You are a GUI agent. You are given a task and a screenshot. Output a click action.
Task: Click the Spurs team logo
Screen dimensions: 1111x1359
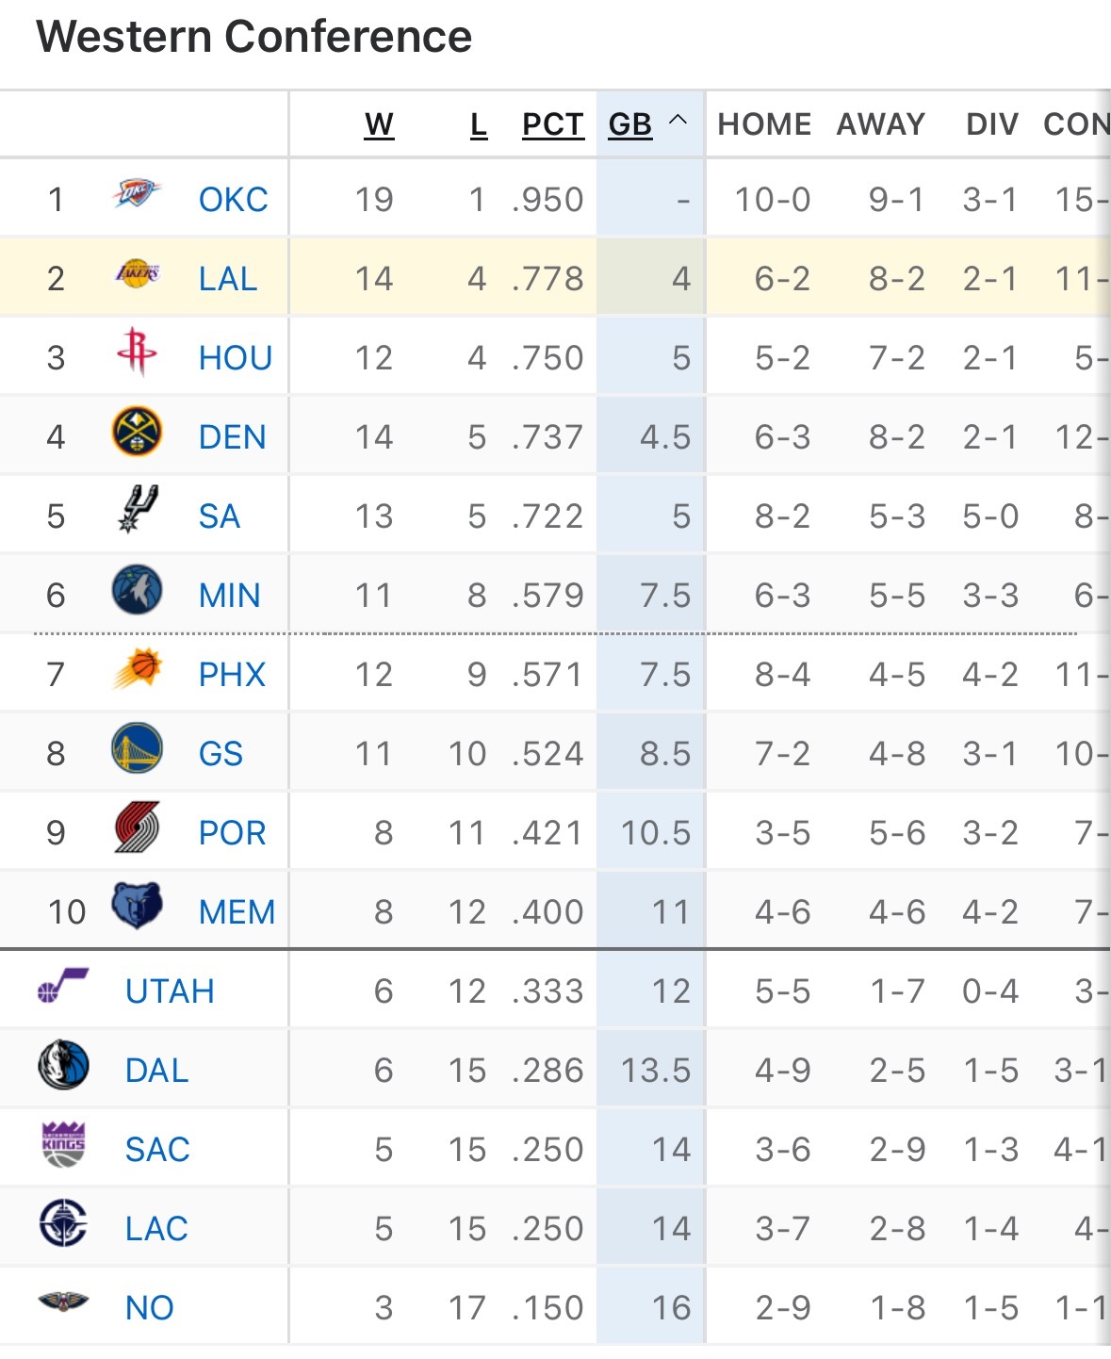pyautogui.click(x=138, y=510)
